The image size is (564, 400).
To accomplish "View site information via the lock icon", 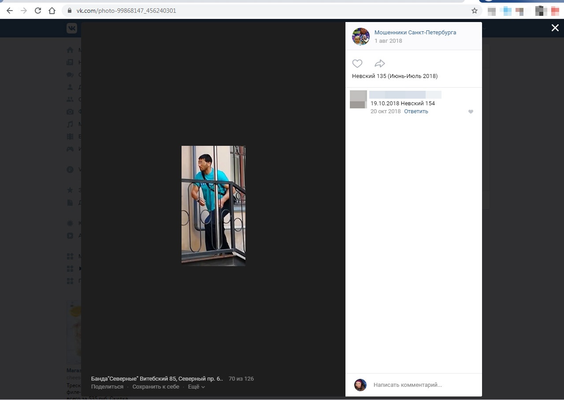I will point(70,11).
